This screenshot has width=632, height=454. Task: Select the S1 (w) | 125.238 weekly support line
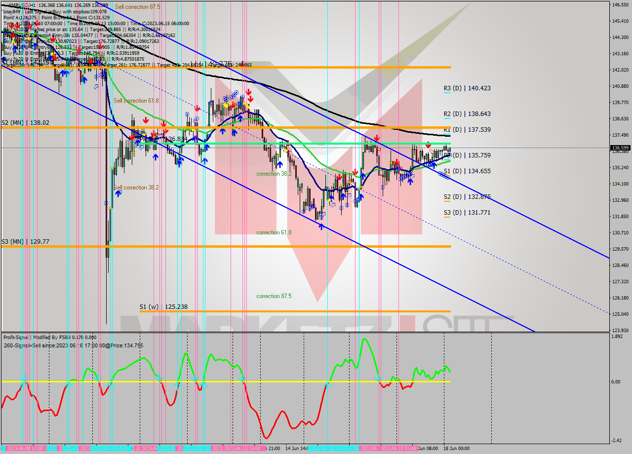(296, 311)
